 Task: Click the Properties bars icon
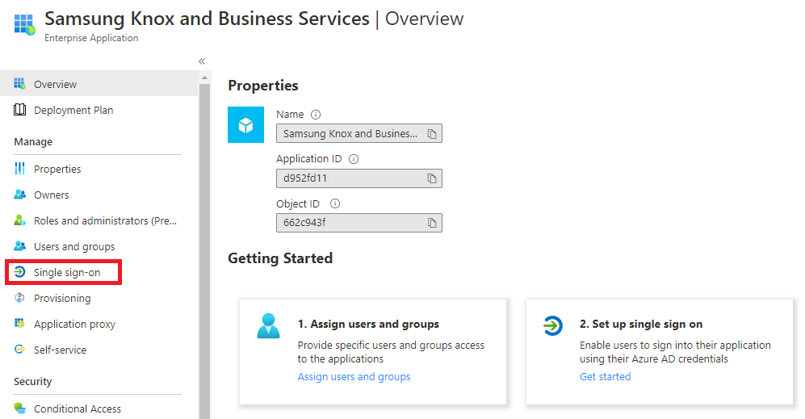pos(19,169)
